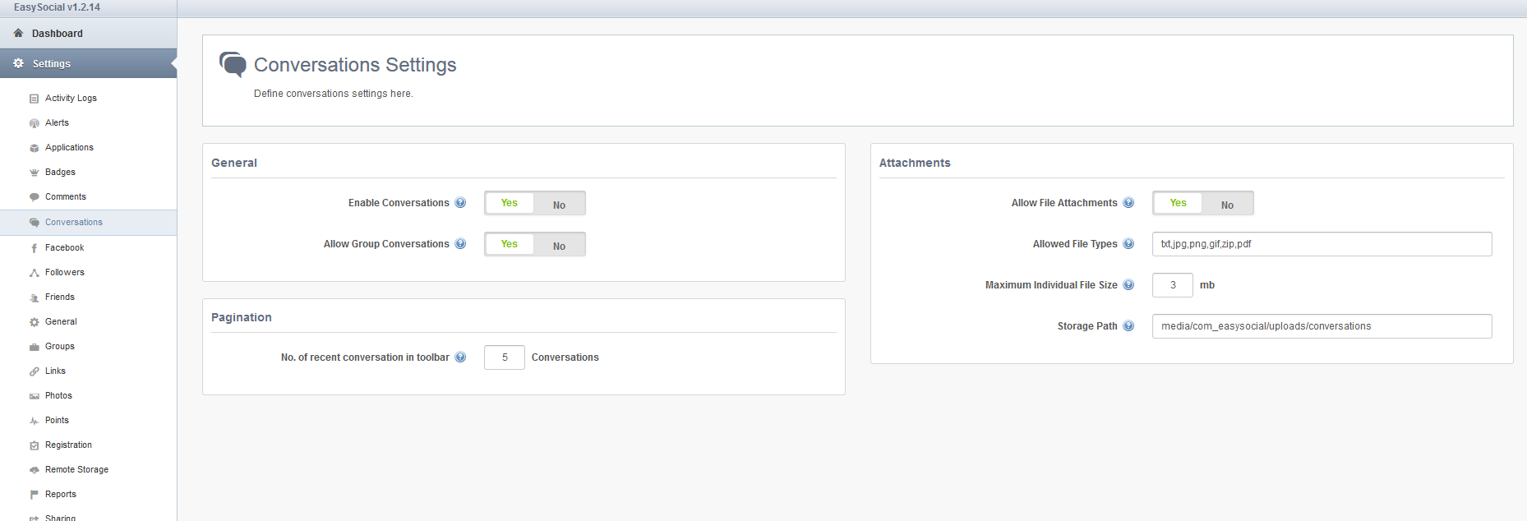Click the Dashboard home icon
The image size is (1527, 521).
(x=18, y=33)
